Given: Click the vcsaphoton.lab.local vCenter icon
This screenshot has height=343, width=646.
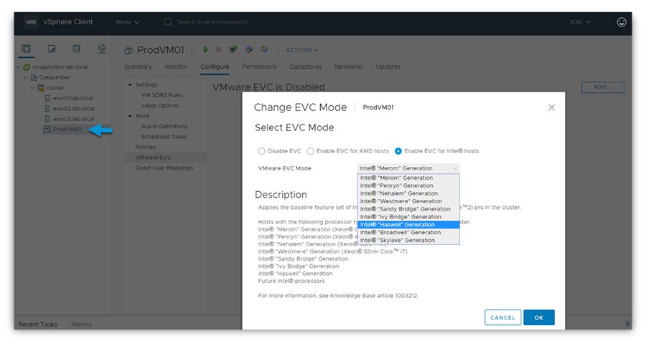Looking at the screenshot, I should click(27, 67).
